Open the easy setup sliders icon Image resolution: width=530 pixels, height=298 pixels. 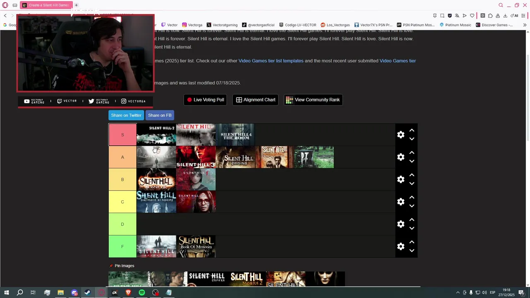click(x=523, y=16)
